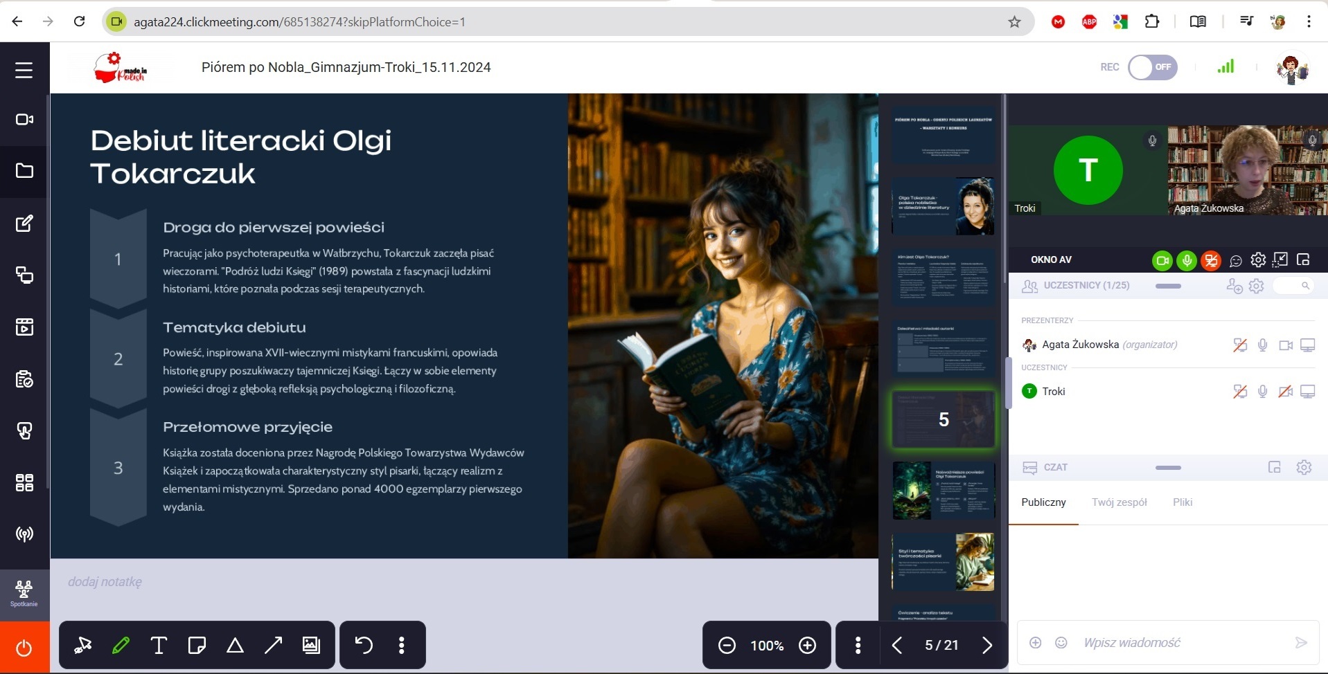This screenshot has height=674, width=1328.
Task: Switch to the Twój zespół chat tab
Action: 1119,502
